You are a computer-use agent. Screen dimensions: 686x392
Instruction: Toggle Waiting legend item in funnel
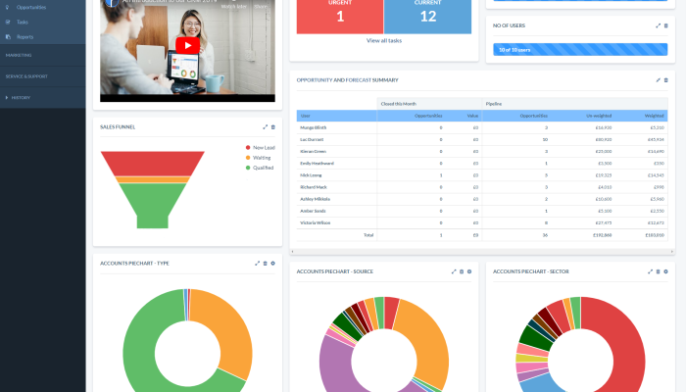[x=260, y=157]
